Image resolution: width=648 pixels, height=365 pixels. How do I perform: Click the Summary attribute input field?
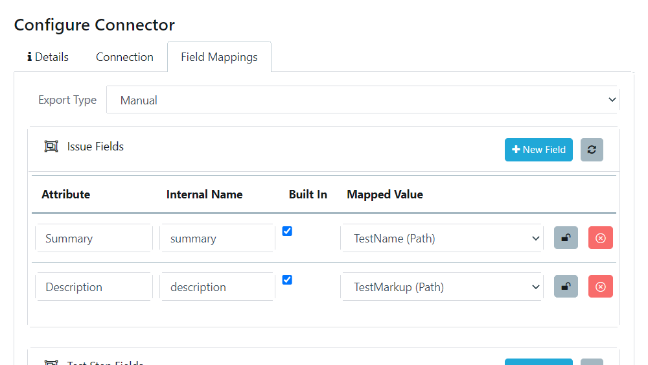click(93, 238)
